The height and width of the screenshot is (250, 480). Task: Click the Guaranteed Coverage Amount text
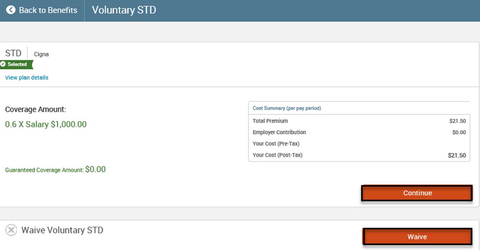pos(44,170)
